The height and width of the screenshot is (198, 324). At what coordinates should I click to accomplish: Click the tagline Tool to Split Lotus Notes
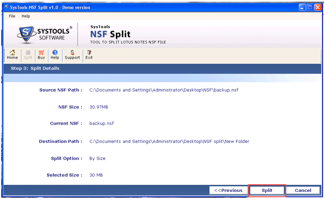[128, 42]
